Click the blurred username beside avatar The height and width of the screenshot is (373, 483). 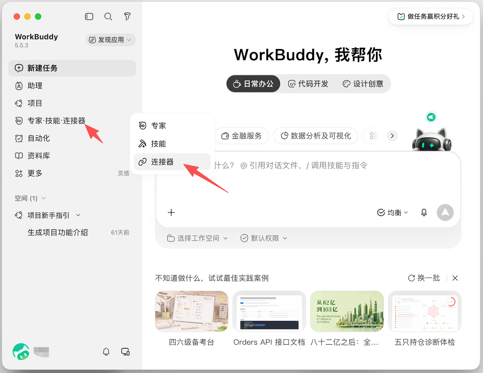pyautogui.click(x=41, y=352)
